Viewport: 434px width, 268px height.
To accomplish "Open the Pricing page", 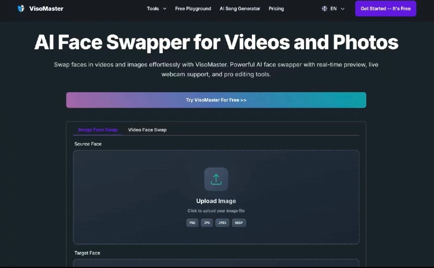I will click(x=276, y=9).
